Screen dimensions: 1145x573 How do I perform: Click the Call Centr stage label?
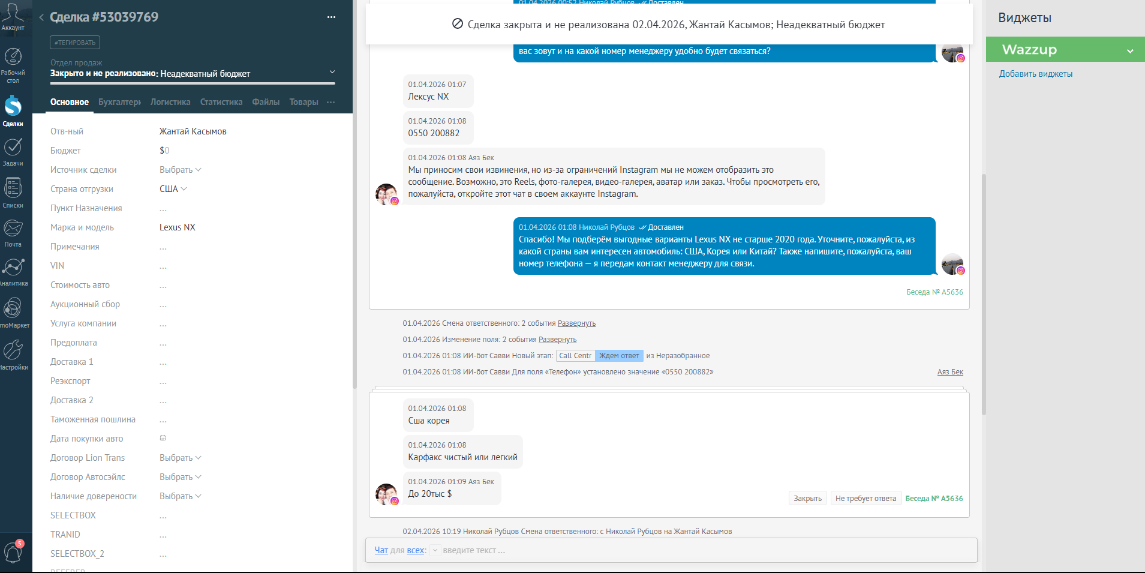pyautogui.click(x=575, y=356)
